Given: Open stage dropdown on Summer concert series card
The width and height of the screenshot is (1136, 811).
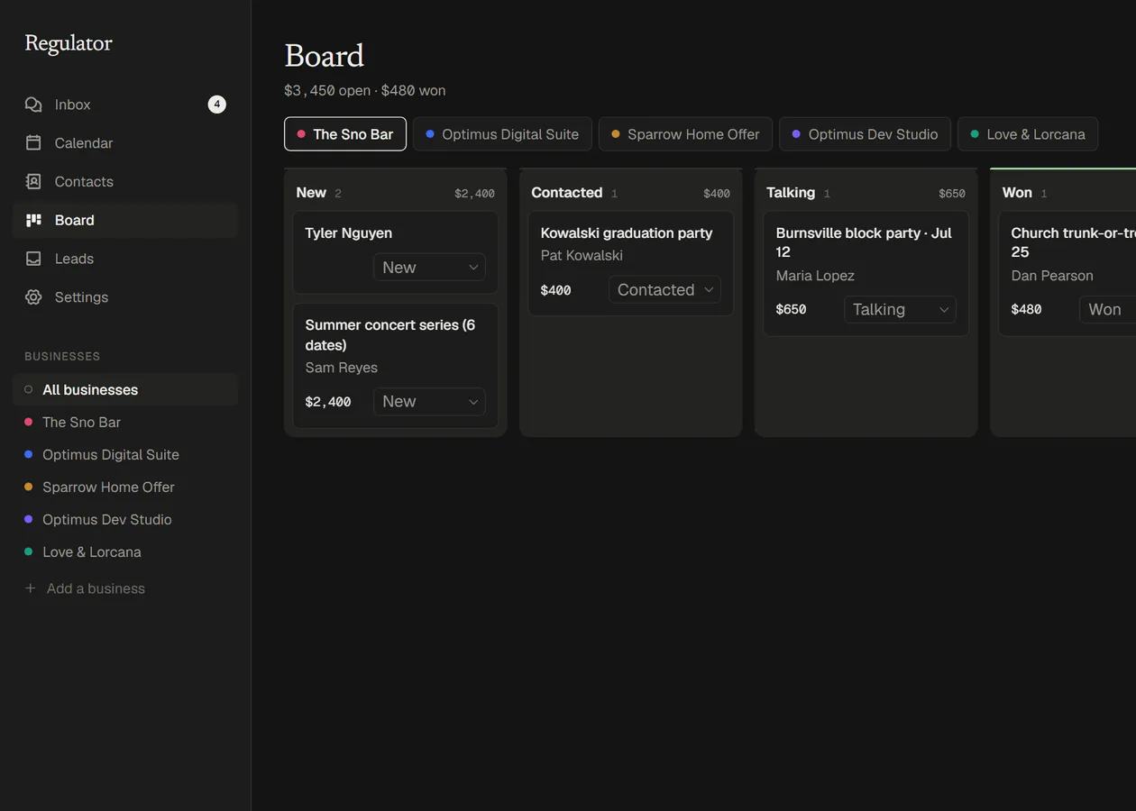Looking at the screenshot, I should (429, 402).
